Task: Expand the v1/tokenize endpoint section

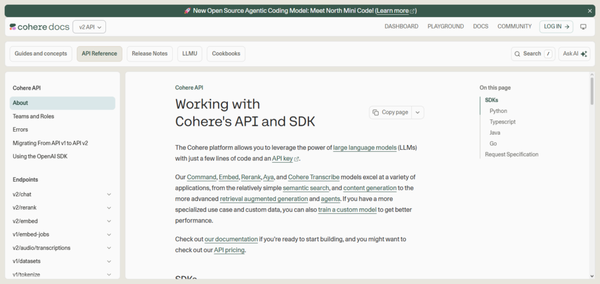Action: [109, 275]
